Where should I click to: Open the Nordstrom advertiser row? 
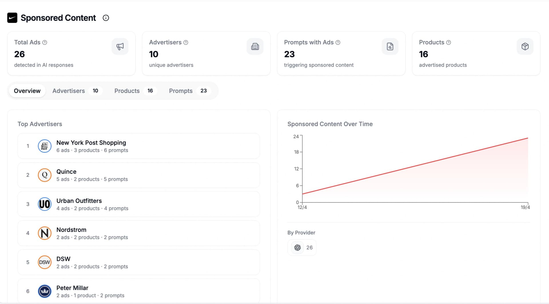click(139, 233)
